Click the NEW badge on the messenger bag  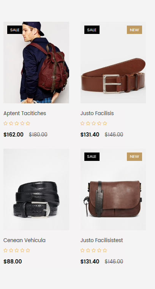134,156
